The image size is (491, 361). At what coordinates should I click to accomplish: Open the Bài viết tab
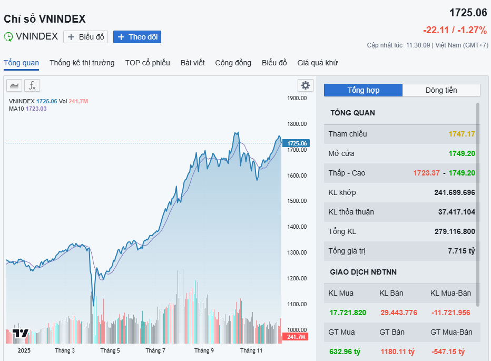[192, 63]
